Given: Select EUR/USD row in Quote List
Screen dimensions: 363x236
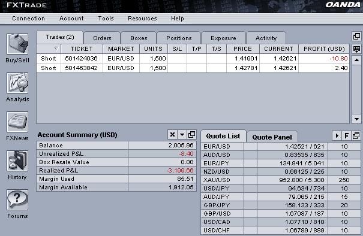Looking at the screenshot, I should point(281,147).
